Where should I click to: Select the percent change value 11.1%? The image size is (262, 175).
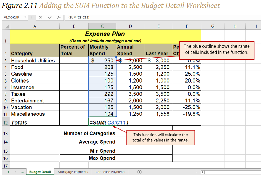(x=187, y=67)
